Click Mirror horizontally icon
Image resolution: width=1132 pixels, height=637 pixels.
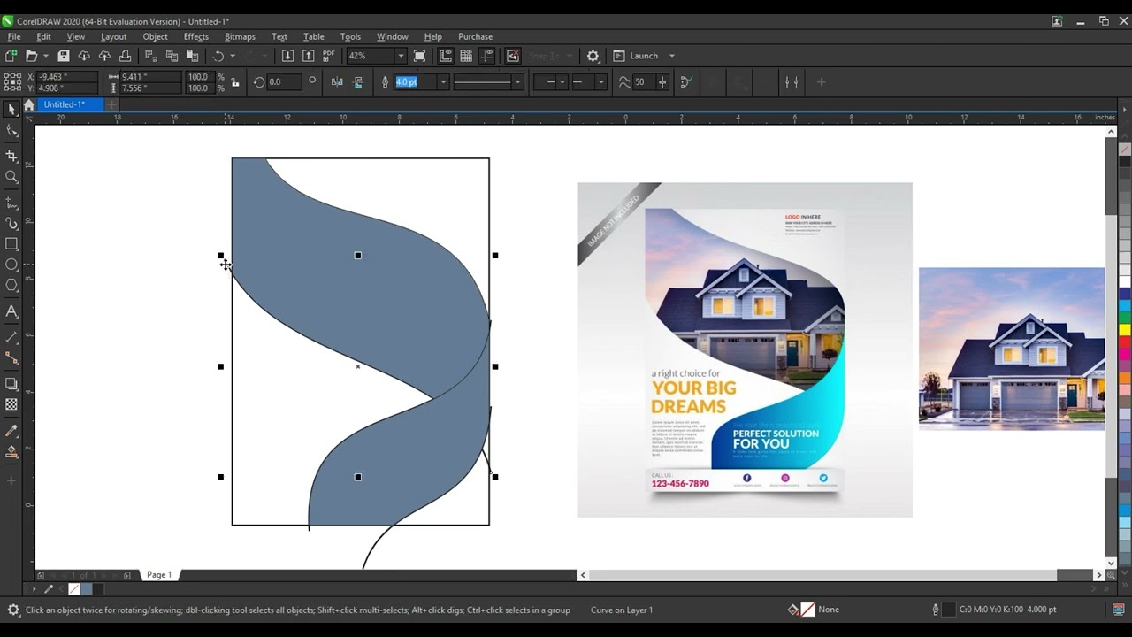pyautogui.click(x=337, y=82)
